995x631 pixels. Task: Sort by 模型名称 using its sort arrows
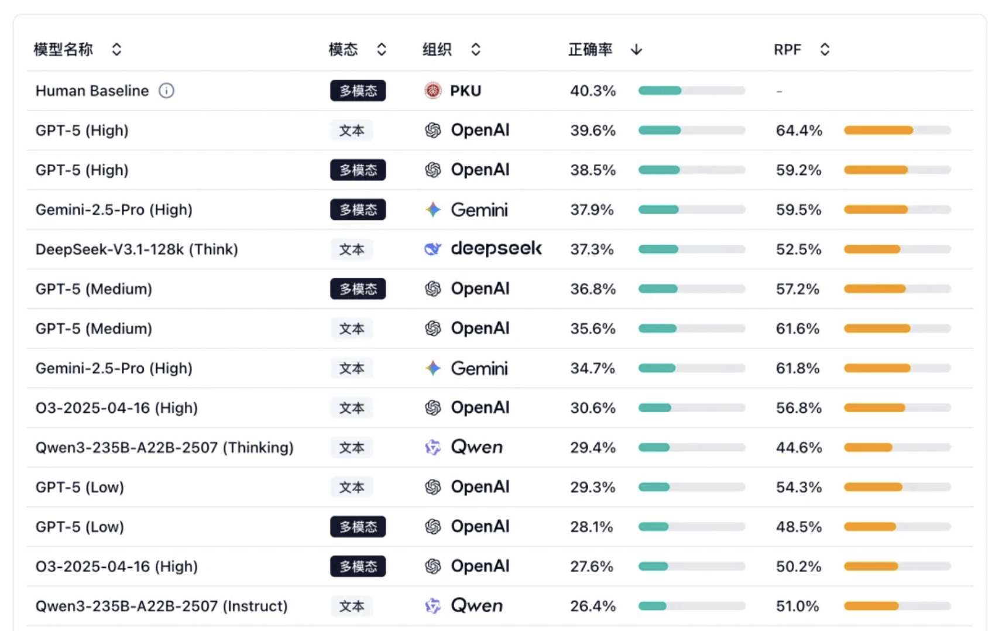click(116, 50)
